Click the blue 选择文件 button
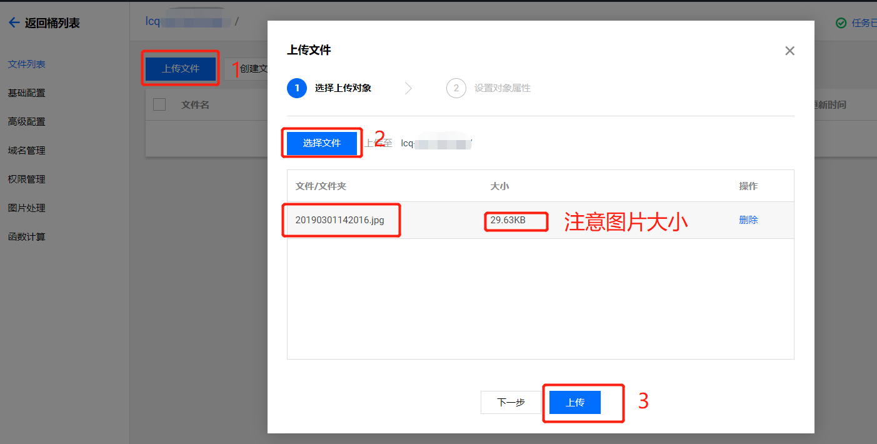The width and height of the screenshot is (877, 444). click(x=322, y=143)
